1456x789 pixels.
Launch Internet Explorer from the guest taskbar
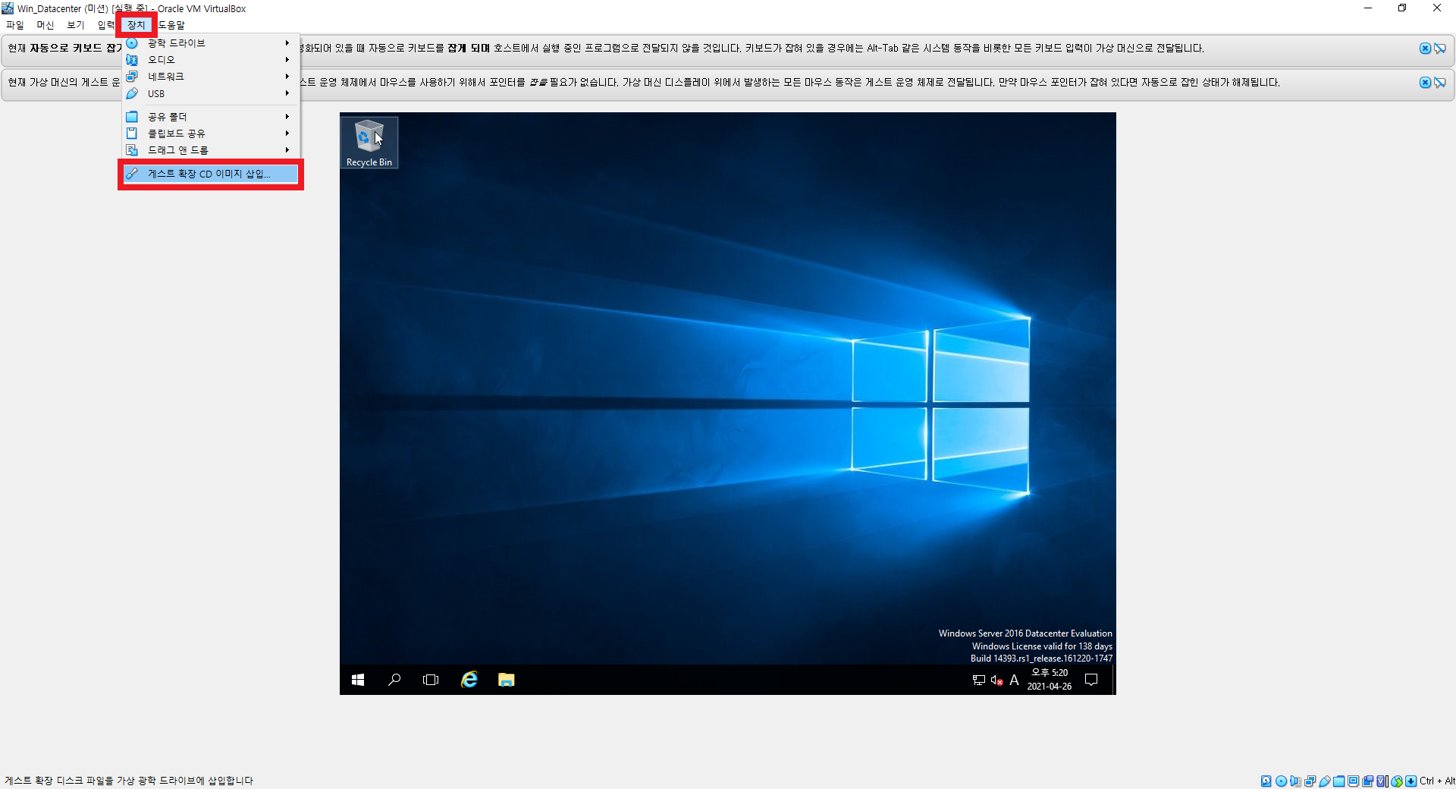469,680
